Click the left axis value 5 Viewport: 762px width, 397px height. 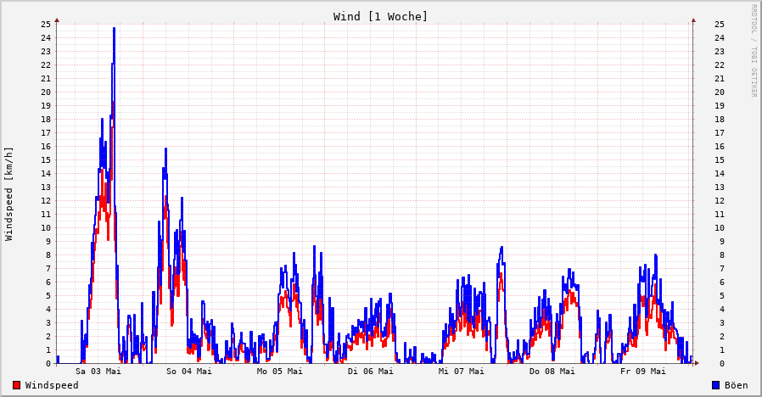coord(48,296)
